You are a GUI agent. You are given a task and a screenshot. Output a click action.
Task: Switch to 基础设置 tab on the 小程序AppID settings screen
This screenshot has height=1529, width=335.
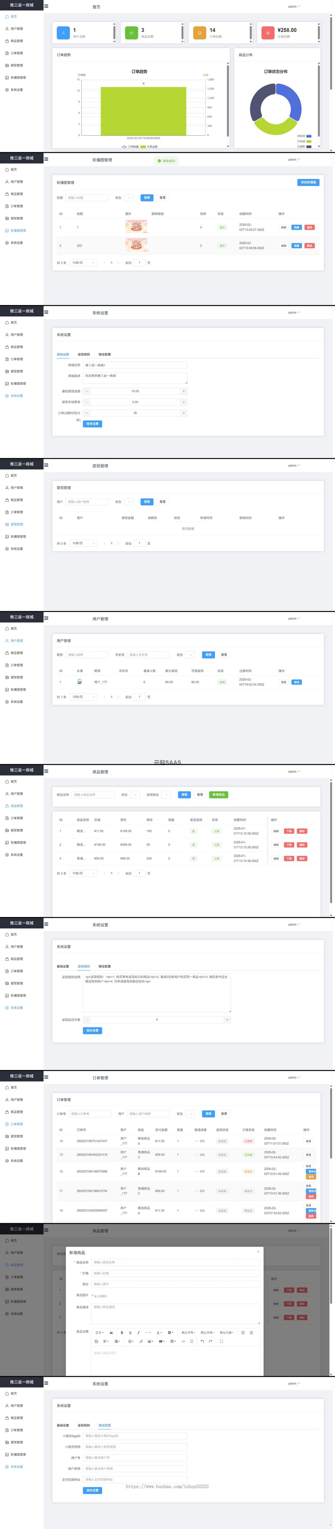point(63,1425)
